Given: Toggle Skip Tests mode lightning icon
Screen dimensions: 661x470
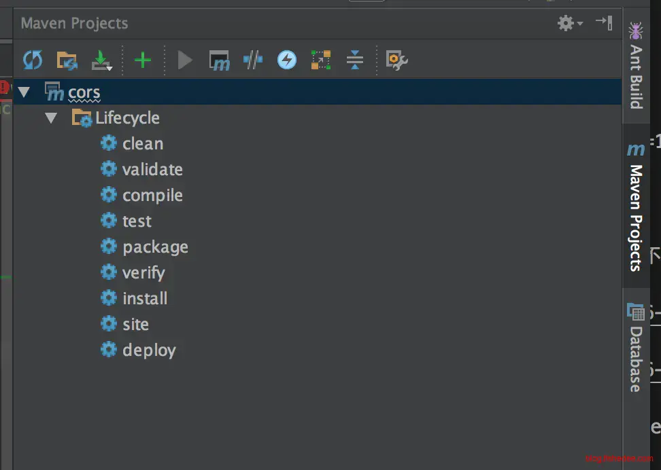Looking at the screenshot, I should (x=287, y=60).
